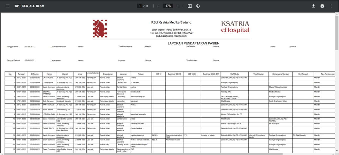Click the rawat rumah purpose cell
The height and width of the screenshot is (155, 339).
(x=136, y=92)
